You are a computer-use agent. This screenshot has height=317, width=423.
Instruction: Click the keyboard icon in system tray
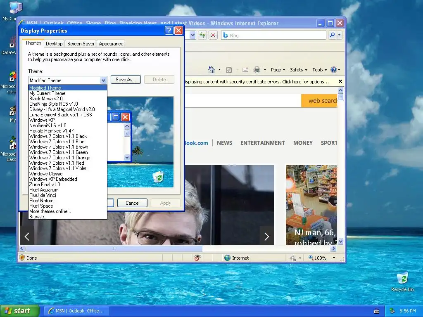[x=377, y=311]
